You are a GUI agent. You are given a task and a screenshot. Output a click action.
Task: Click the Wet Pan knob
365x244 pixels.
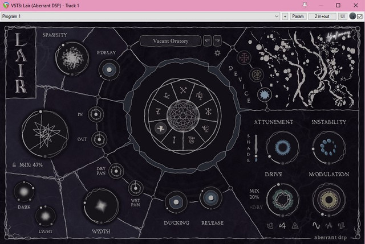(x=136, y=188)
